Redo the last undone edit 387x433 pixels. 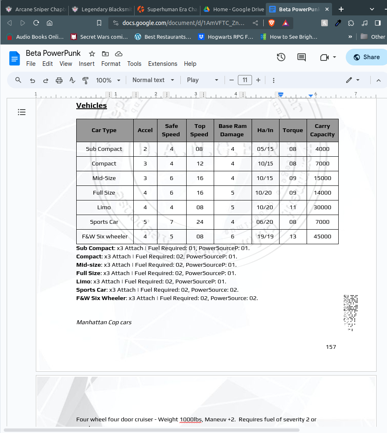pyautogui.click(x=46, y=80)
